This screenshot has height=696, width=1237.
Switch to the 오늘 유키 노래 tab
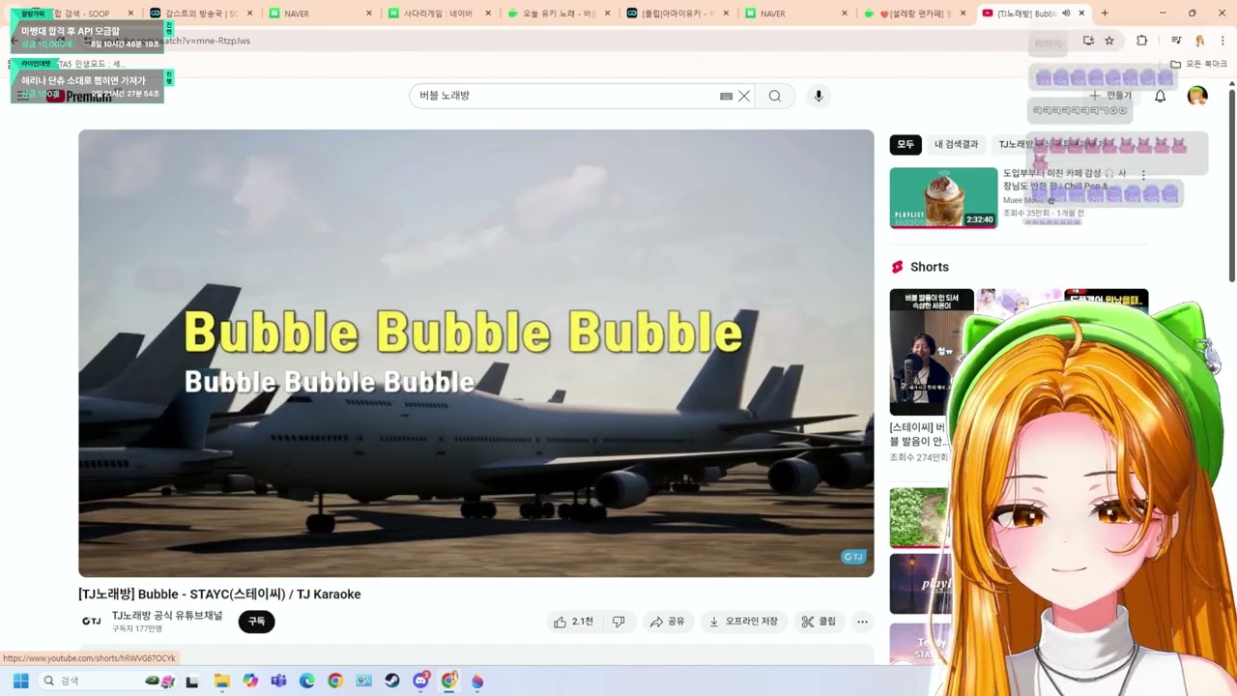coord(558,14)
